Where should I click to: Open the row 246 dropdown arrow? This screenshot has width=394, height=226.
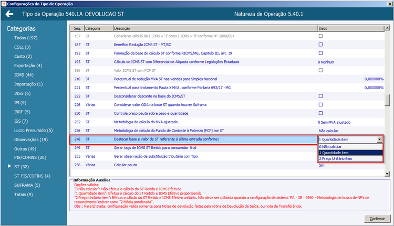pos(379,139)
